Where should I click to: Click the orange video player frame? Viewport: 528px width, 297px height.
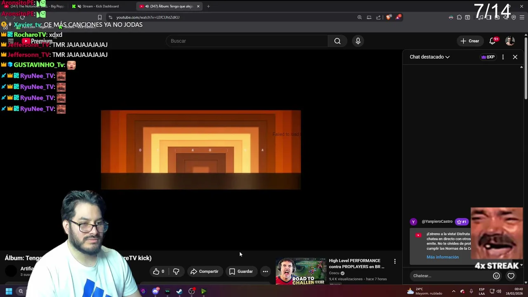(201, 150)
